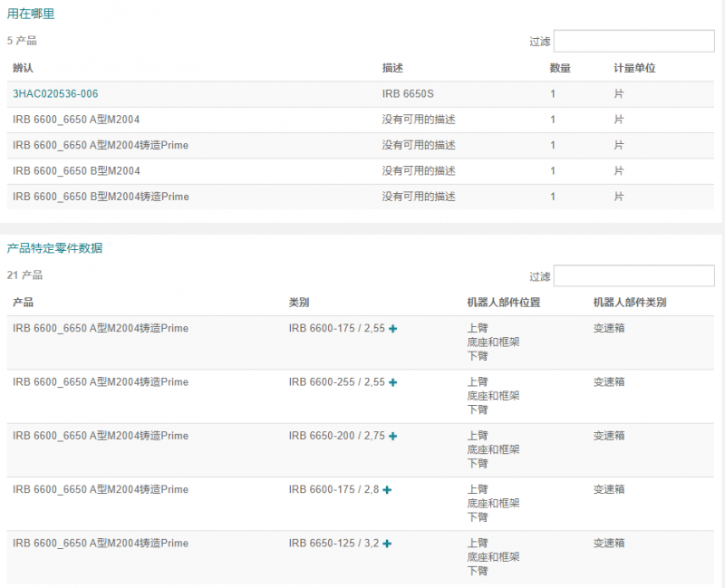Open the 3HAC020536-006 part link

tap(55, 94)
